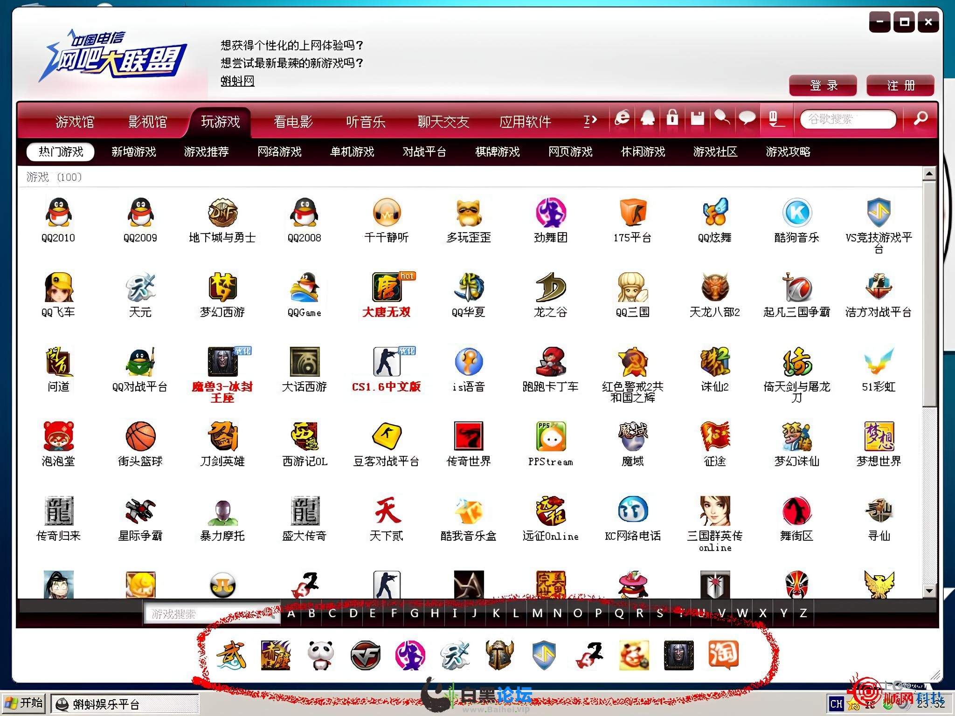Image resolution: width=955 pixels, height=716 pixels.
Task: Launch the 175平台 icon
Action: 633,212
